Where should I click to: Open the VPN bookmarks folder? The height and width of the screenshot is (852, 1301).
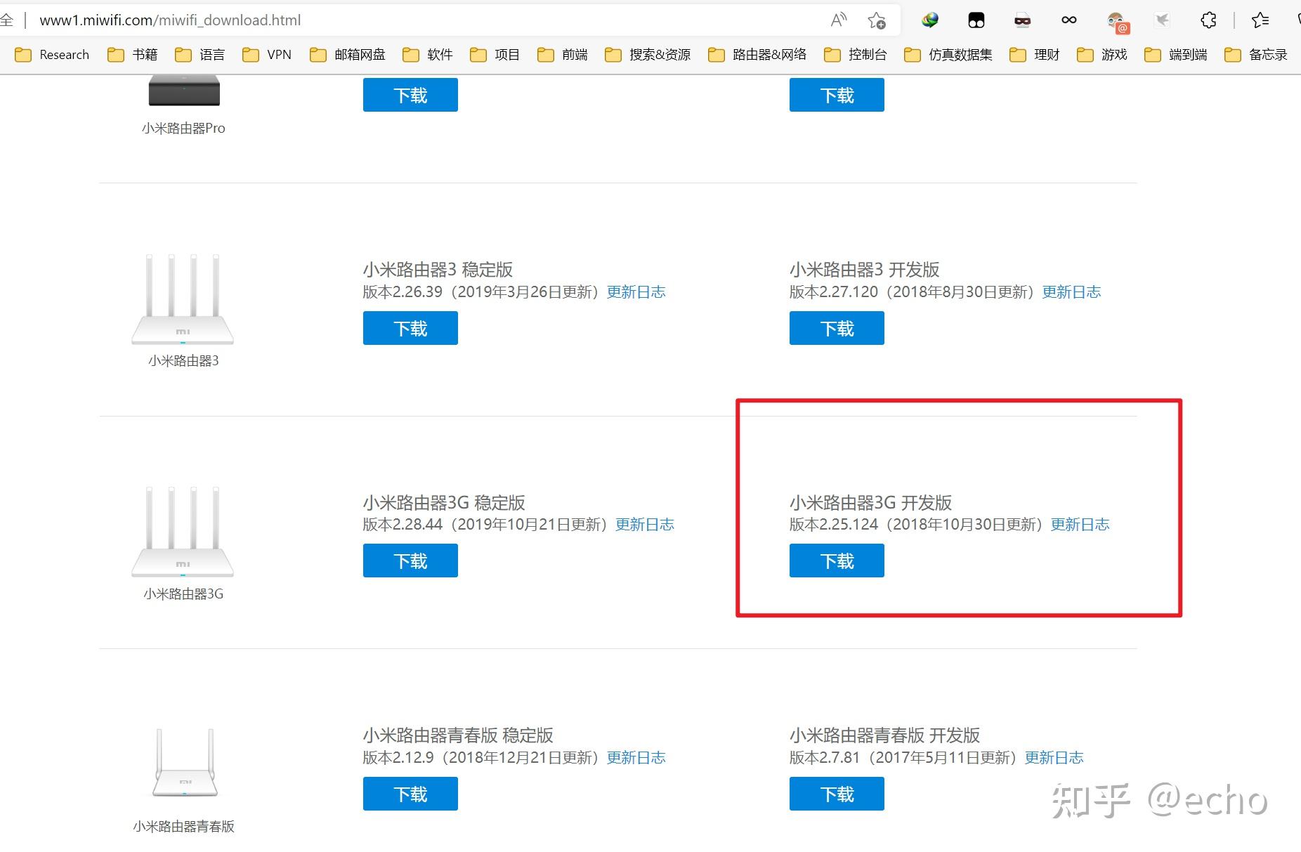(x=267, y=55)
